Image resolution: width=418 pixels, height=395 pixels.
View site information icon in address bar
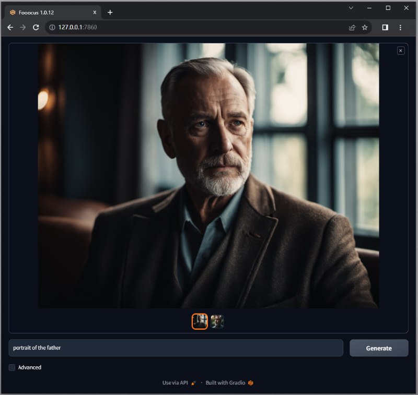pos(52,28)
